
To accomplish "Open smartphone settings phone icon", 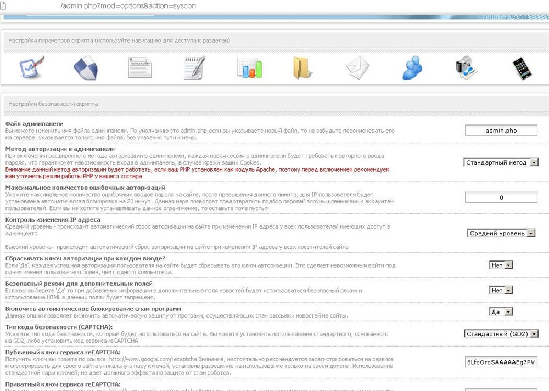I will point(522,69).
